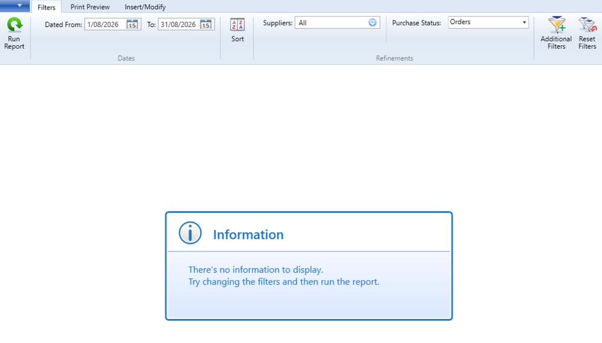Click in the To date field
The image size is (602, 343).
point(179,24)
